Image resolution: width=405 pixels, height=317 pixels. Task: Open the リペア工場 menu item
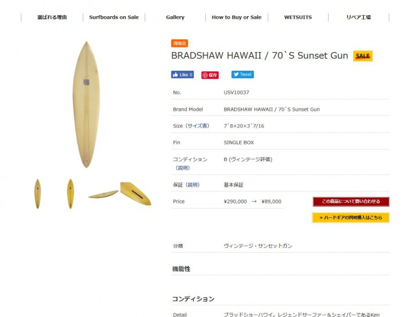pyautogui.click(x=359, y=17)
